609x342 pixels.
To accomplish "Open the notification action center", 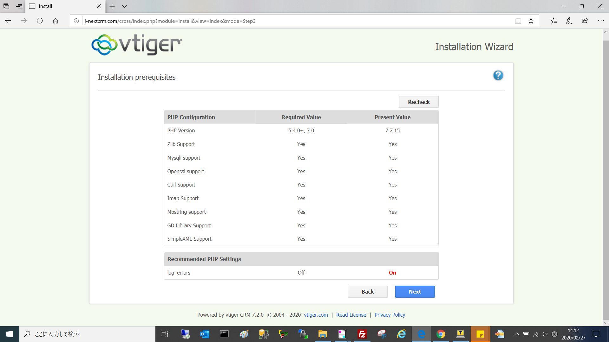I will point(596,334).
